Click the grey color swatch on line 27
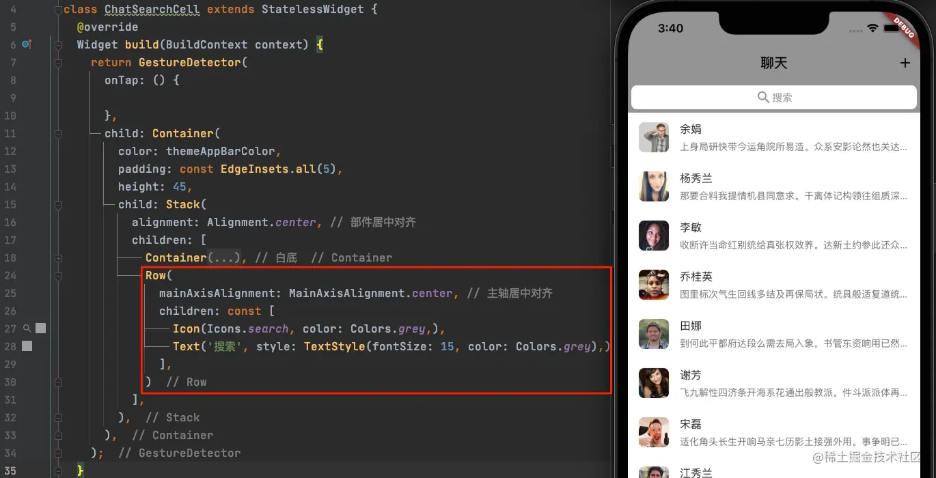This screenshot has width=936, height=478. tap(40, 328)
